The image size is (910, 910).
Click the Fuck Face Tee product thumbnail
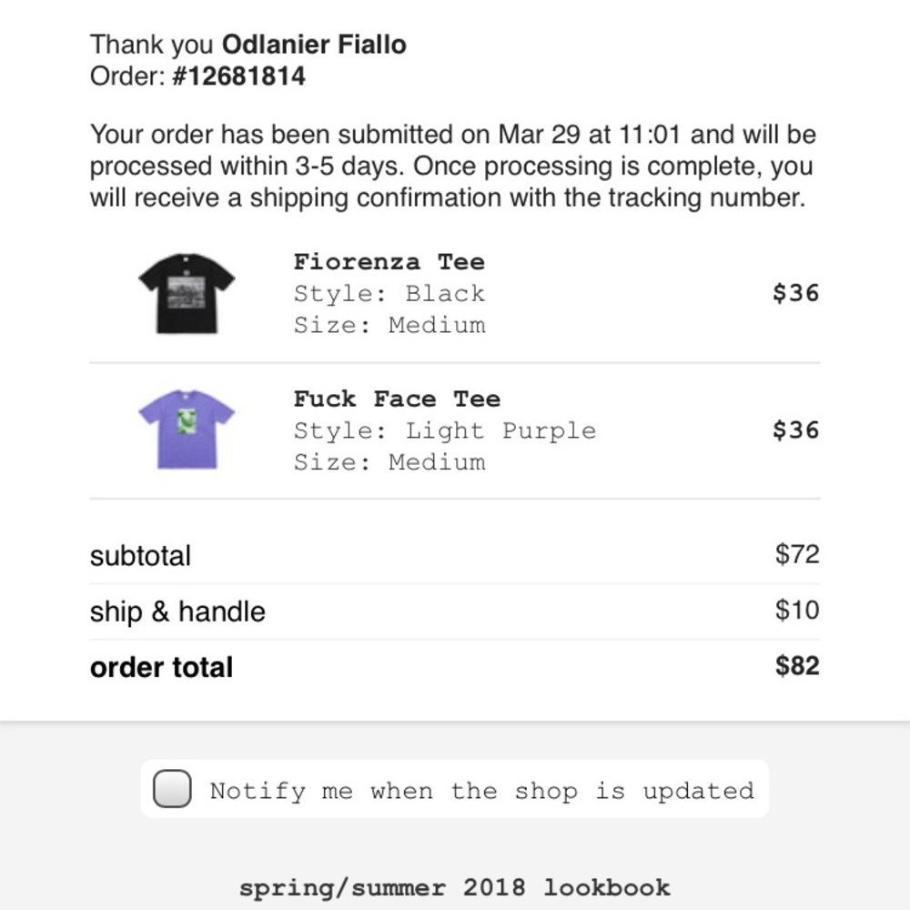(187, 428)
